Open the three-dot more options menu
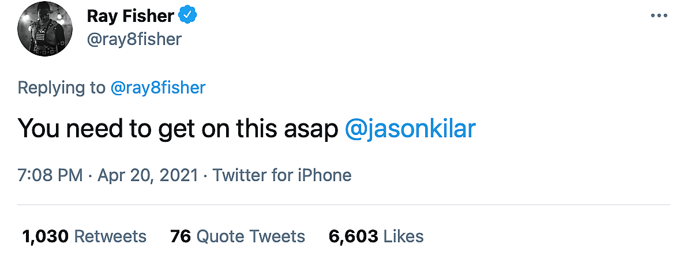This screenshot has height=263, width=687. [659, 16]
